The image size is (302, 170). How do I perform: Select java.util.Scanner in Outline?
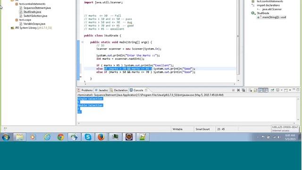(x=272, y=9)
